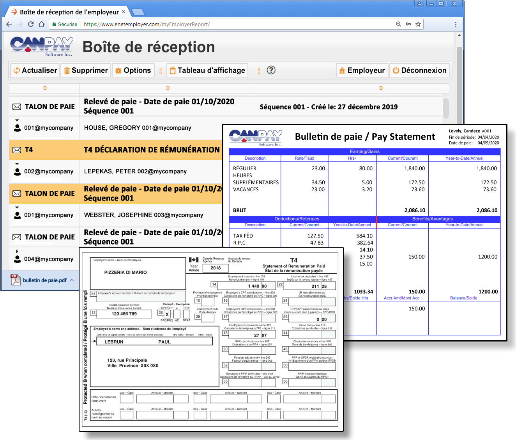This screenshot has height=440, width=516.
Task: Click box 28 exempt X checkbox on T4
Action: click(x=167, y=314)
